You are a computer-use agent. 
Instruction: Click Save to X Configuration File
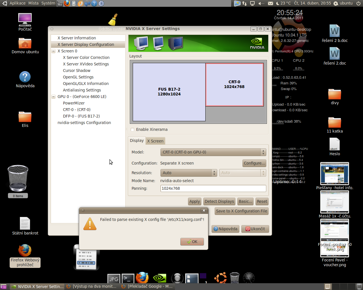click(x=242, y=211)
